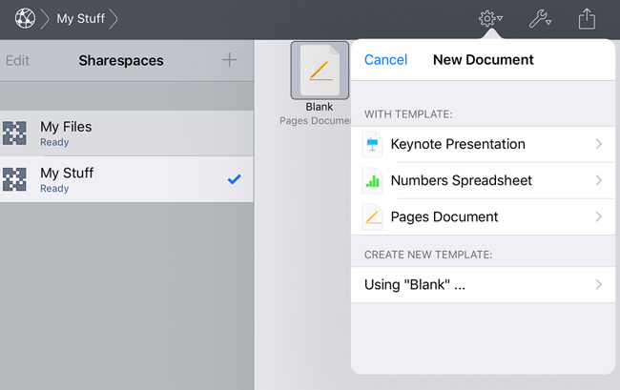Tap the Keynote Presentation file icon
620x390 pixels.
point(372,144)
